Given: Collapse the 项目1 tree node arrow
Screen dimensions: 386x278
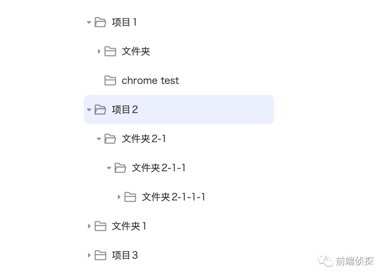Looking at the screenshot, I should (89, 22).
